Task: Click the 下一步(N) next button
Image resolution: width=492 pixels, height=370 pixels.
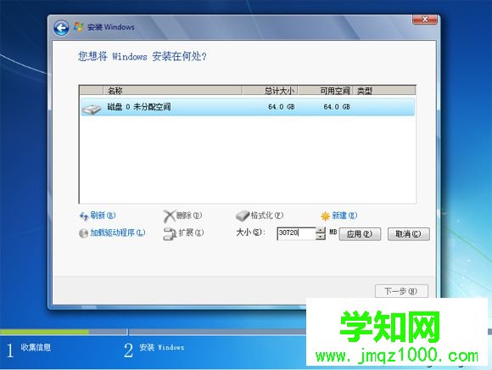Action: [401, 291]
